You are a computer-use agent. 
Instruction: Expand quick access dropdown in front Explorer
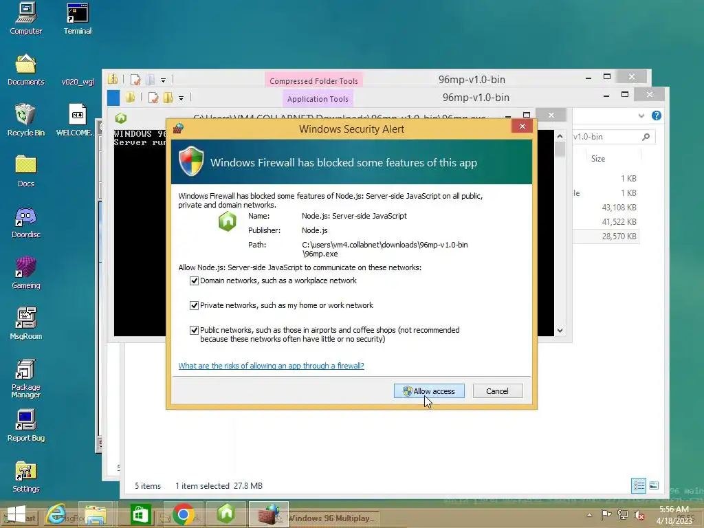click(181, 98)
